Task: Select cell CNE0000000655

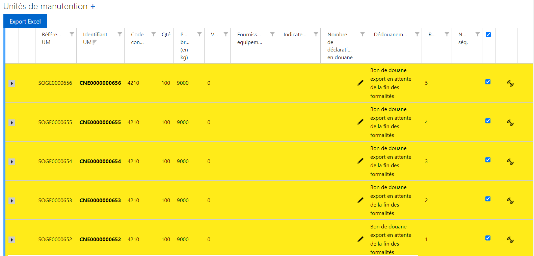Action: point(100,122)
